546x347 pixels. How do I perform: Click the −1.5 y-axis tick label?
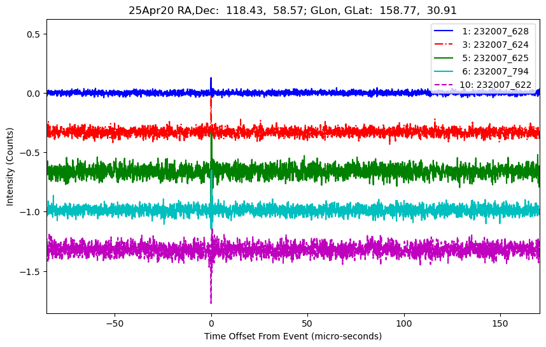tap(31, 272)
